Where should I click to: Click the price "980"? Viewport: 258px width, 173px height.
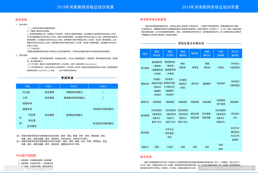(x=157, y=147)
